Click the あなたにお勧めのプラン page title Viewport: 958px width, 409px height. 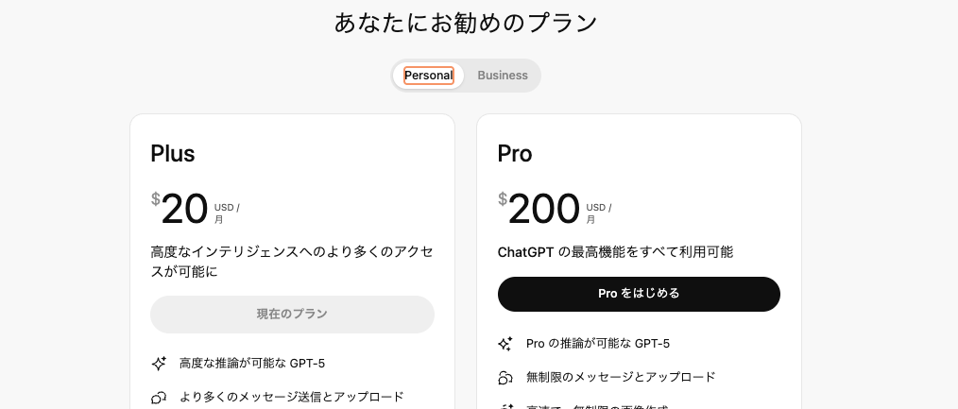(466, 23)
